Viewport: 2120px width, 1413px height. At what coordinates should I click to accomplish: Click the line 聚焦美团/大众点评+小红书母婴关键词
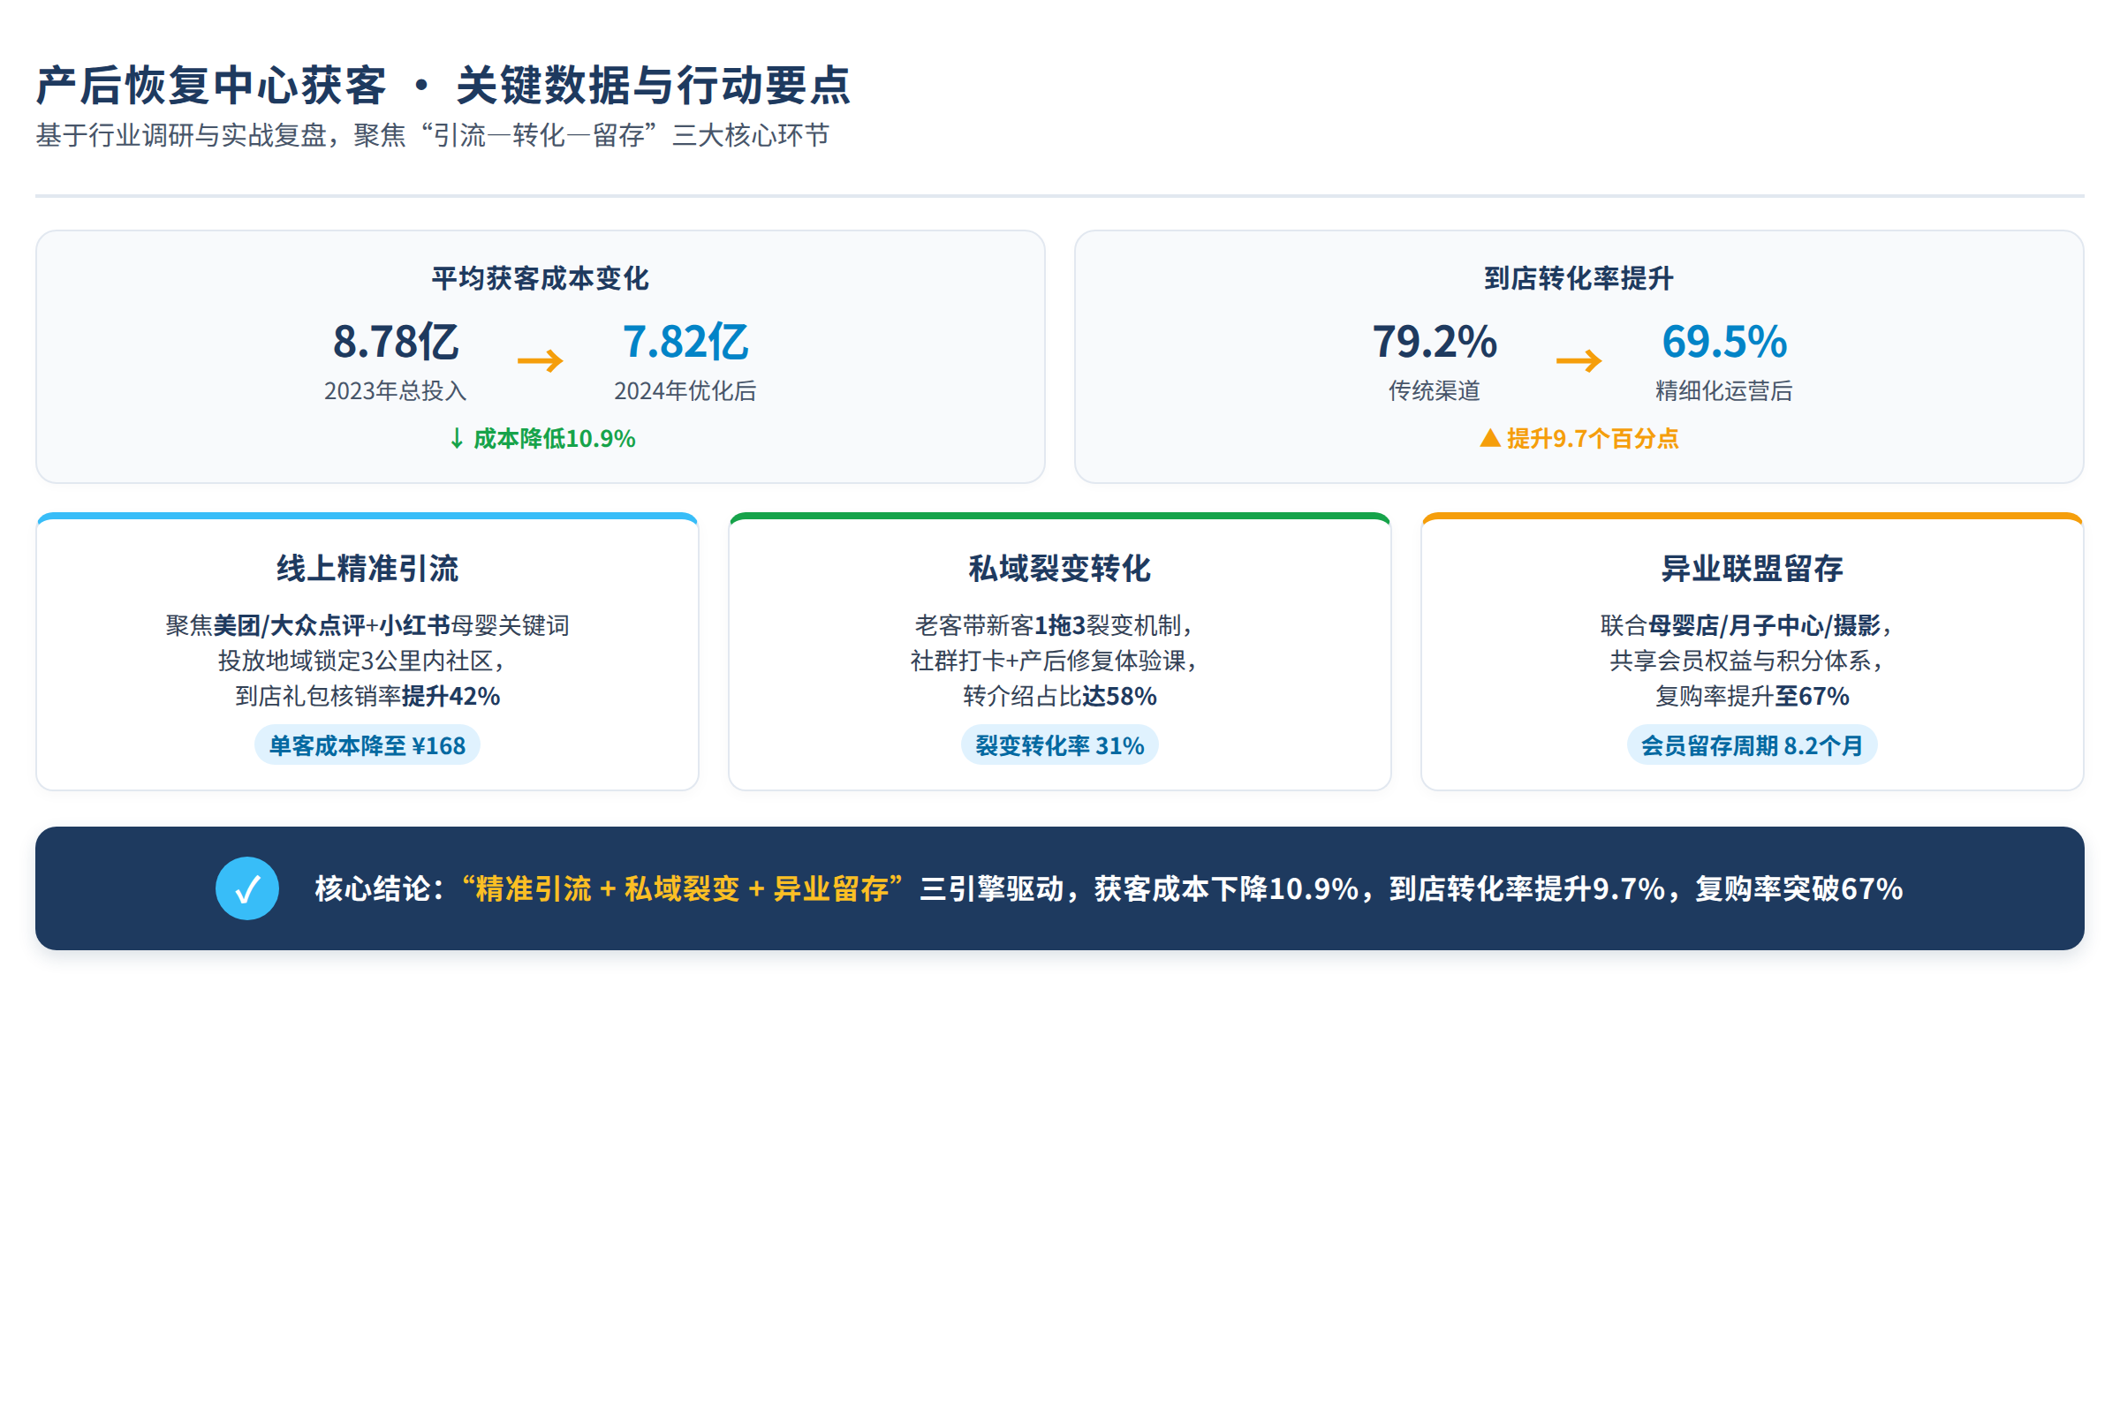(x=367, y=625)
